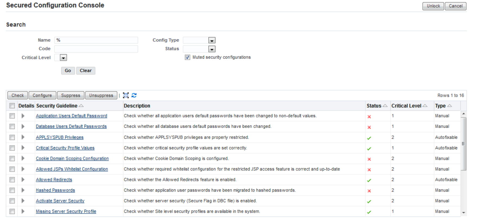
Task: Click the Type column sort arrow
Action: [x=449, y=106]
